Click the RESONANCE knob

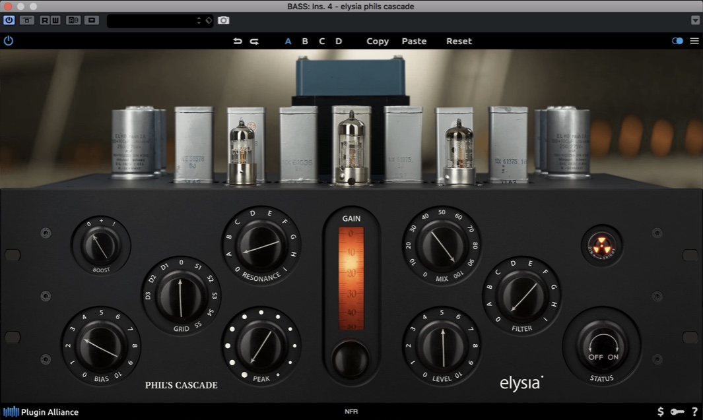[x=261, y=247]
